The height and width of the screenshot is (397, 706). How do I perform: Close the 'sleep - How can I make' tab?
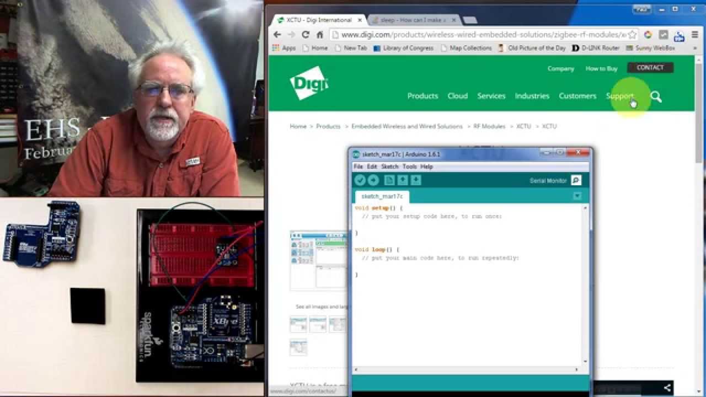click(x=453, y=20)
